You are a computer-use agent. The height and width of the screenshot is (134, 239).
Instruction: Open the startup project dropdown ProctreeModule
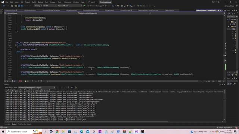pyautogui.click(x=70, y=6)
